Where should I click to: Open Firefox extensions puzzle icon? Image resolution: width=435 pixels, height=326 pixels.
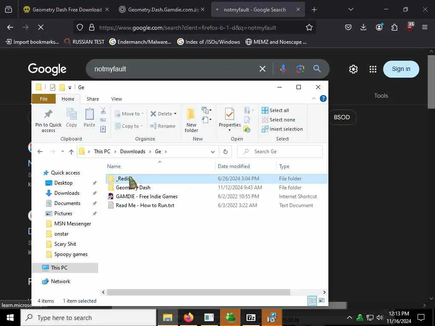pos(394,27)
